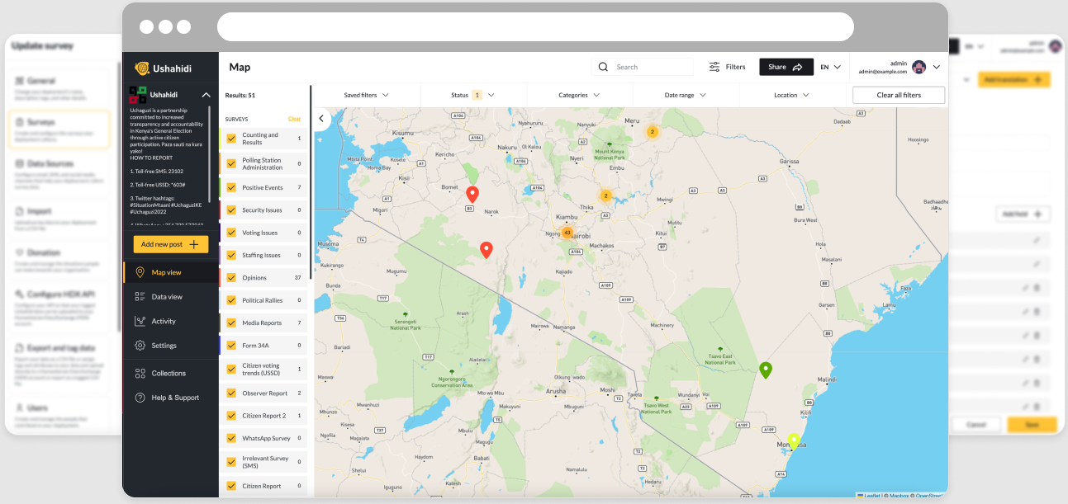Open the Categories filter dropdown
1068x504 pixels.
click(579, 95)
